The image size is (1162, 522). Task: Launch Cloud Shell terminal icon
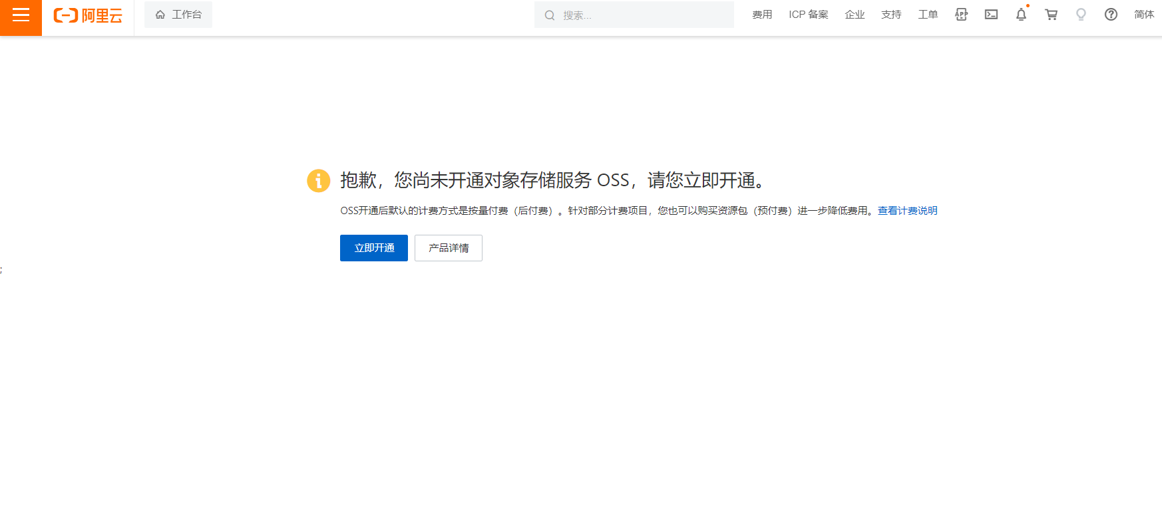(x=991, y=15)
